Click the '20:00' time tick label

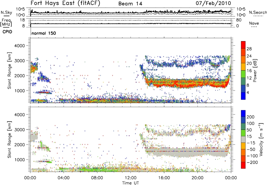pos(198,178)
